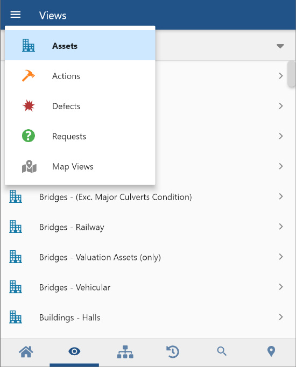Select the Assets building icon in menu
The width and height of the screenshot is (296, 367).
click(x=29, y=45)
